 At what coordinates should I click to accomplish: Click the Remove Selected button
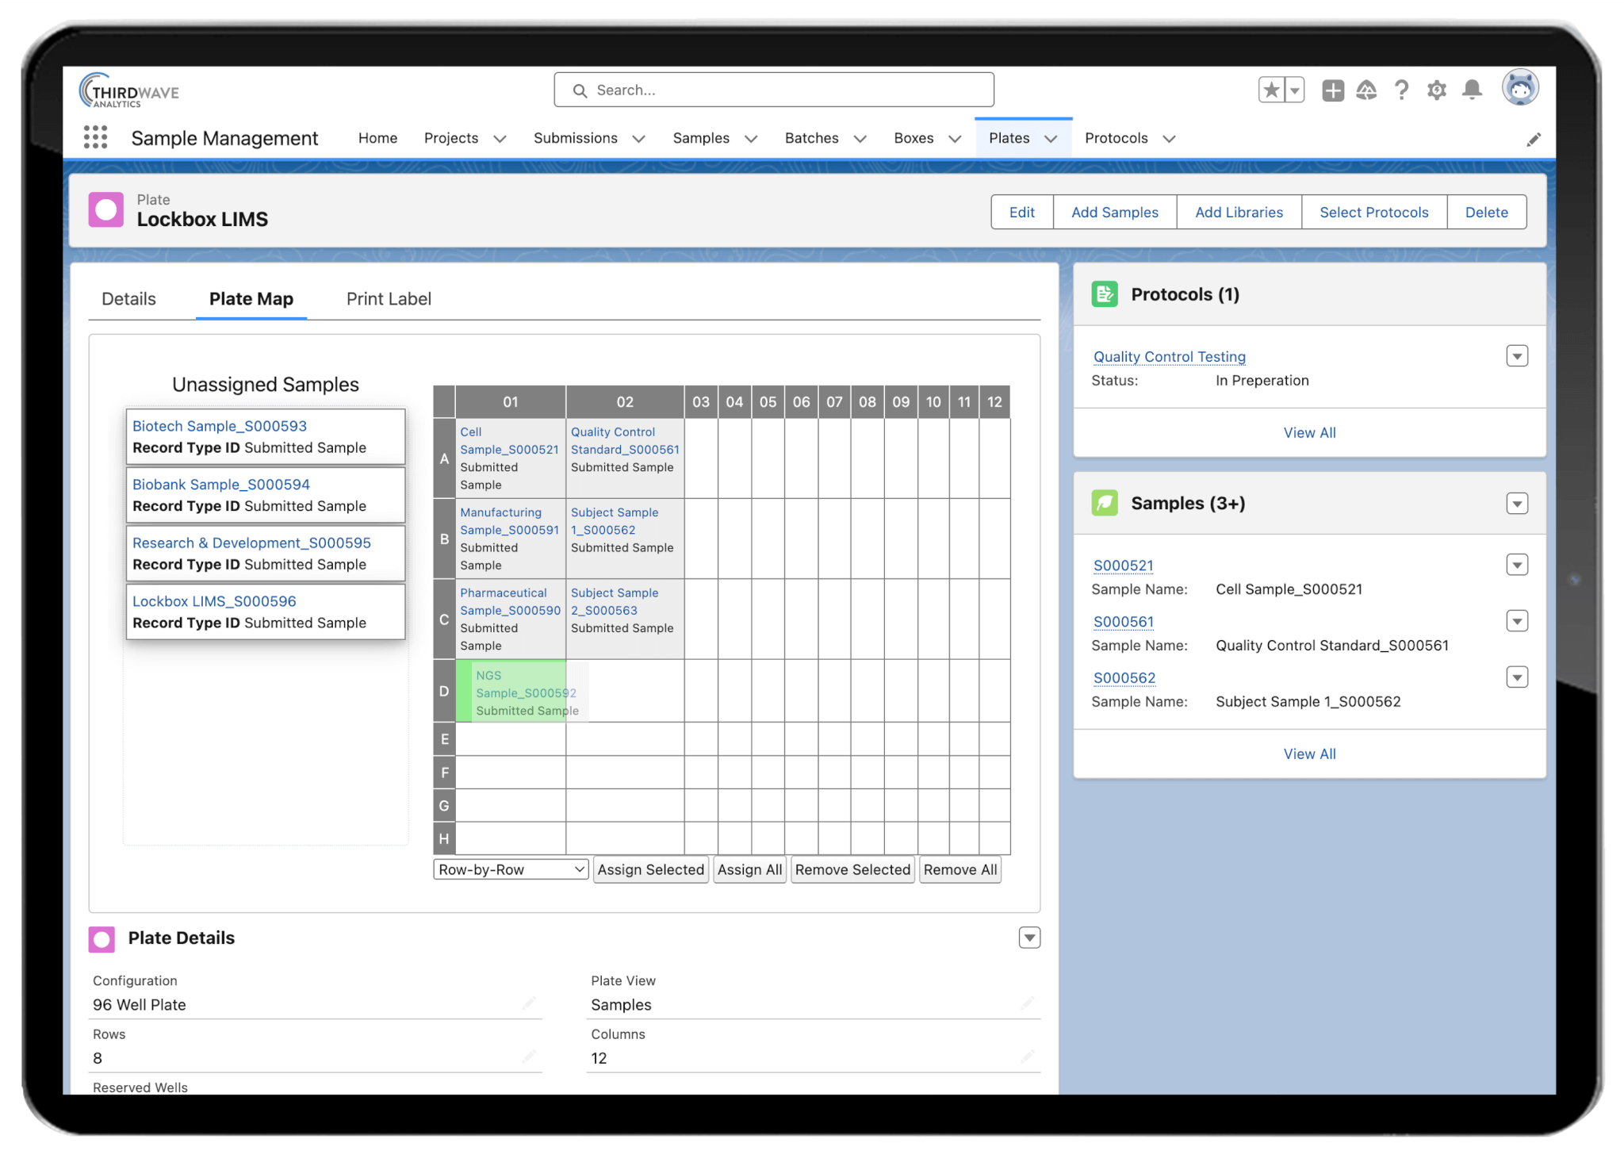click(852, 869)
